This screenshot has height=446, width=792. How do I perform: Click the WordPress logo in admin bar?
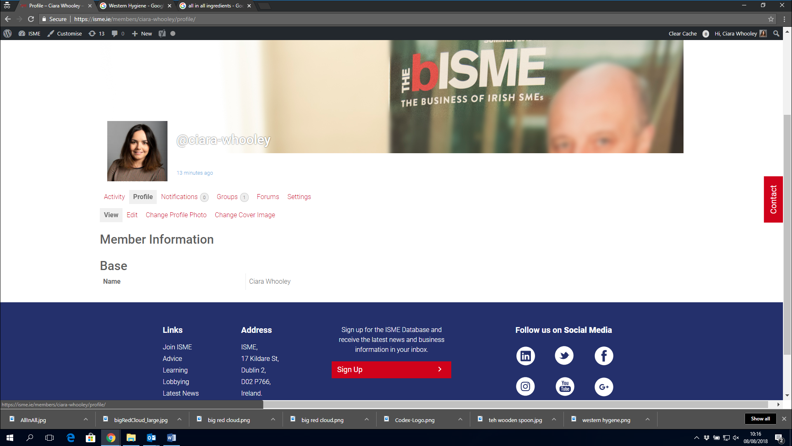7,33
